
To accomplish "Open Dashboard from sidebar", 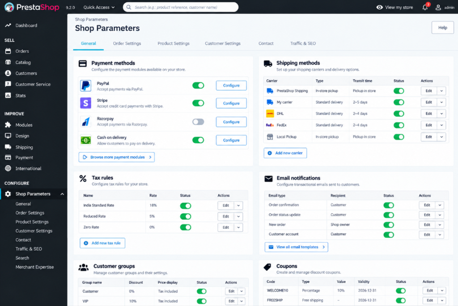I will [26, 25].
